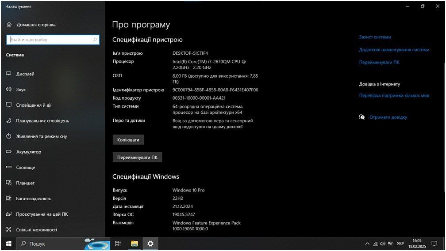
Task: Click the Перейменувати ПК button
Action: pos(137,157)
